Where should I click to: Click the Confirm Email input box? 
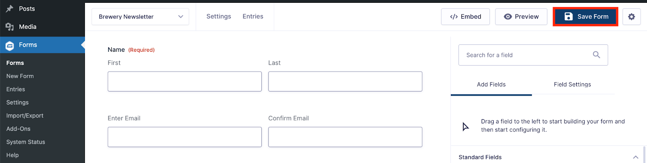[345, 137]
